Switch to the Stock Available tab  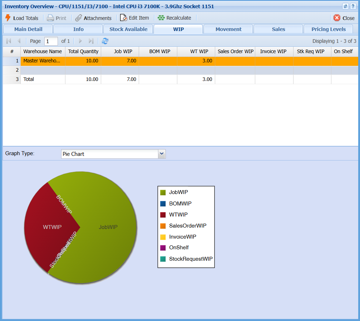(x=128, y=29)
